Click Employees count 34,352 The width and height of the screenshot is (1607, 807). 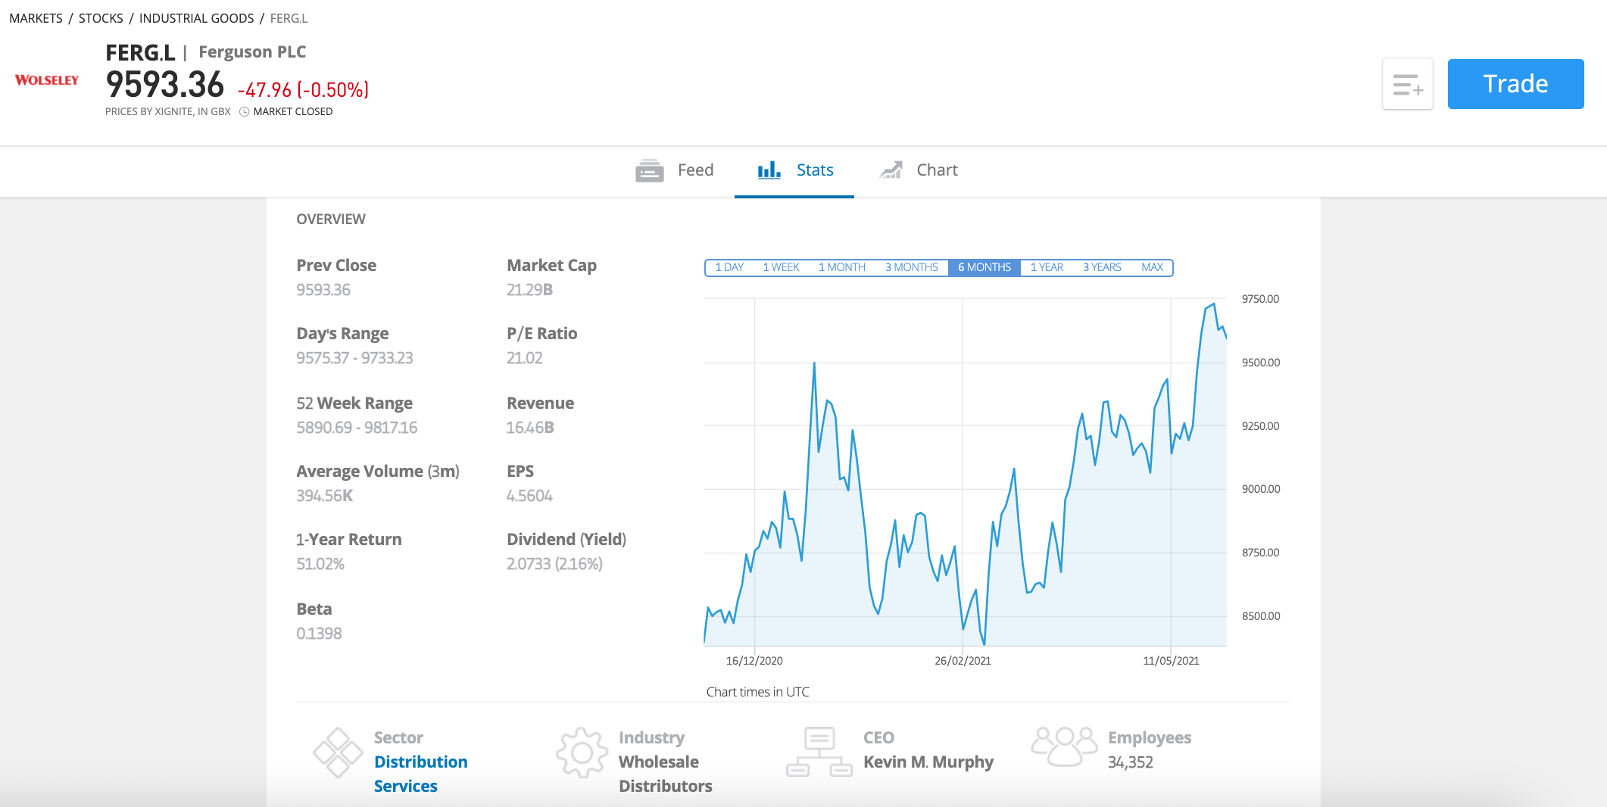point(1131,762)
